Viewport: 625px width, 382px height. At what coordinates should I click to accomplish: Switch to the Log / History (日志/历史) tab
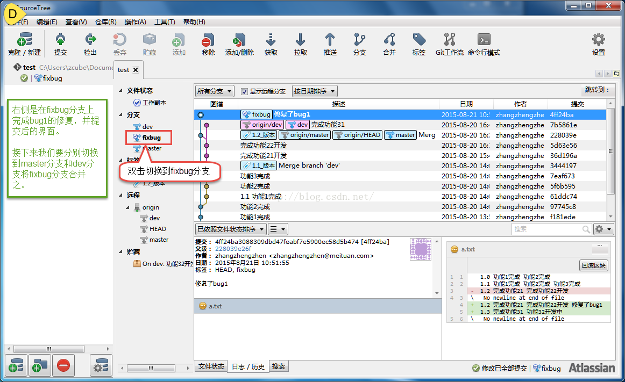pyautogui.click(x=248, y=366)
